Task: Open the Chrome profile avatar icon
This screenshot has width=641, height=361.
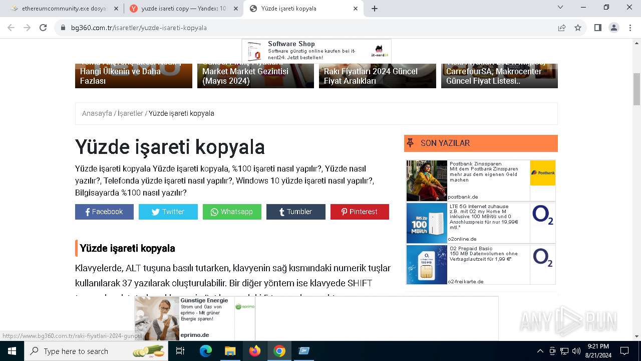Action: click(x=614, y=28)
